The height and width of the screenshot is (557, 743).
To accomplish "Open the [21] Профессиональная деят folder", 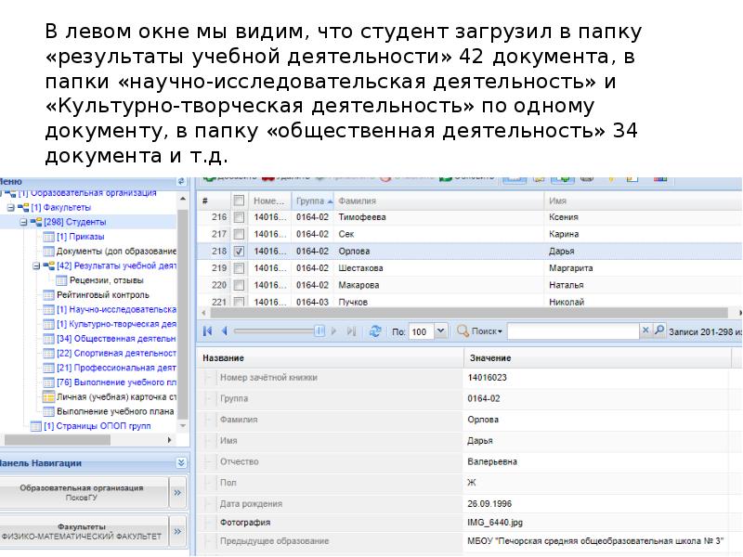I will [116, 368].
